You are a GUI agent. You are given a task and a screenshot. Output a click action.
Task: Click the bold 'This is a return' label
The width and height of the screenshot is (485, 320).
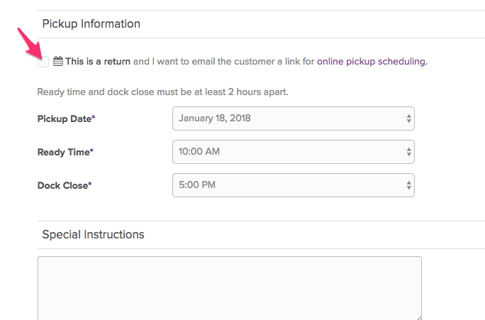(x=98, y=62)
